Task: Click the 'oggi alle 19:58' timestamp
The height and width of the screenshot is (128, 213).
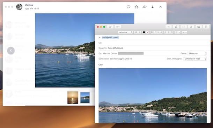Action: click(32, 9)
